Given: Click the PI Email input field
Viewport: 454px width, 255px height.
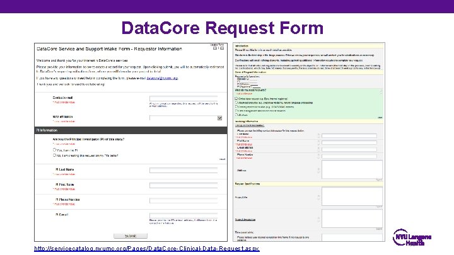Looking at the screenshot, I should (x=183, y=216).
